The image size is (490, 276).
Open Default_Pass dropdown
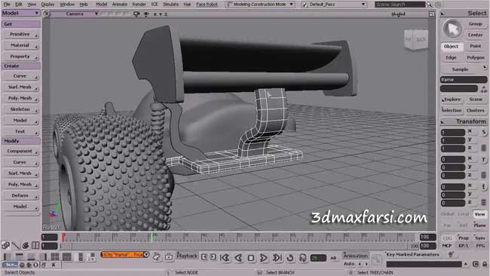[334, 5]
